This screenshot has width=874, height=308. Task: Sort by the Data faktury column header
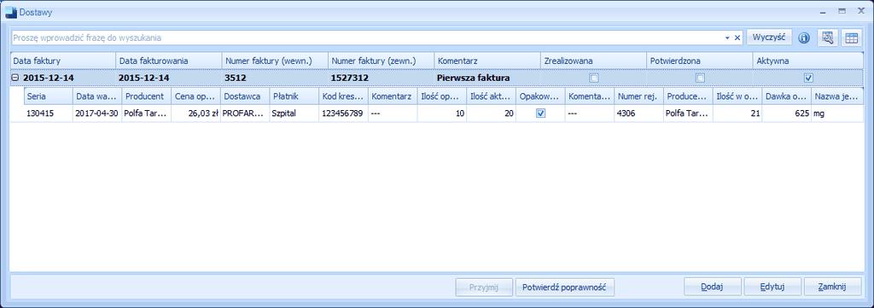point(62,61)
